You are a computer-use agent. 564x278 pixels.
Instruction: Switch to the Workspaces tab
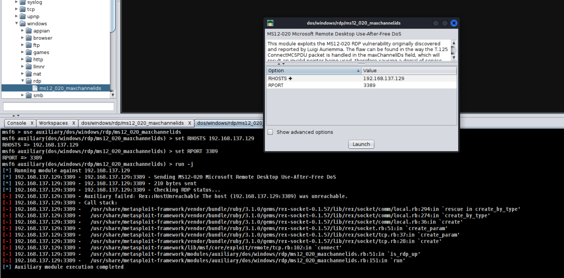[53, 123]
